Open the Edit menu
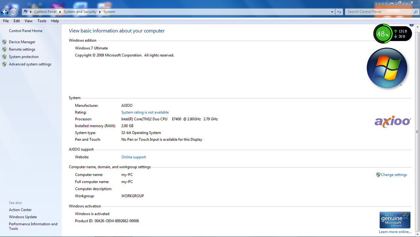 [17, 21]
